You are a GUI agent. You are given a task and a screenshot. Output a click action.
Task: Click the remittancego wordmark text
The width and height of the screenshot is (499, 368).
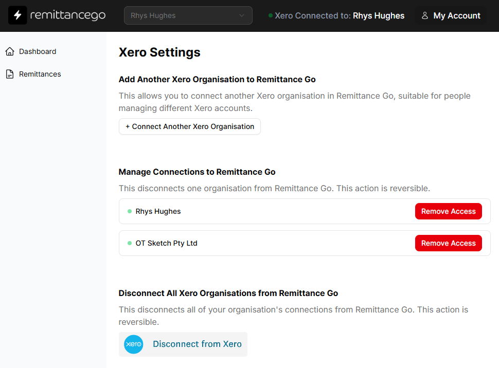pyautogui.click(x=68, y=15)
